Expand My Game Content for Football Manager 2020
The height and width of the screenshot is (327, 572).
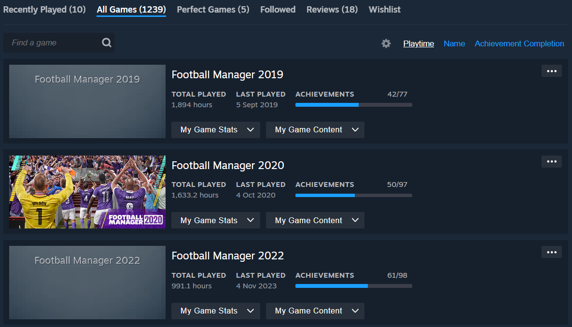pyautogui.click(x=315, y=220)
